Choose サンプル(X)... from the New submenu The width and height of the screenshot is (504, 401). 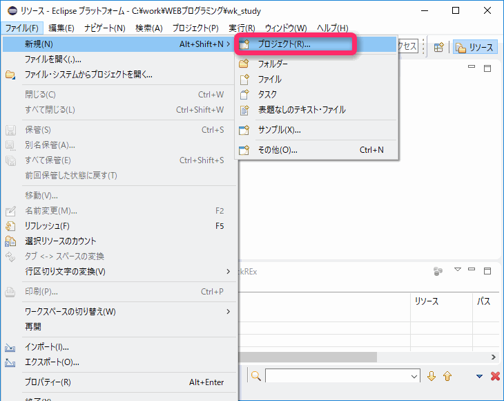click(316, 130)
